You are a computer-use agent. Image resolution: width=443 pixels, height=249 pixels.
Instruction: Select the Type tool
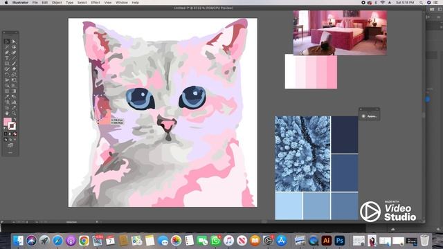7,58
